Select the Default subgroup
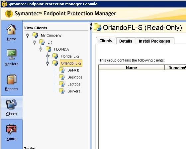 73,70
